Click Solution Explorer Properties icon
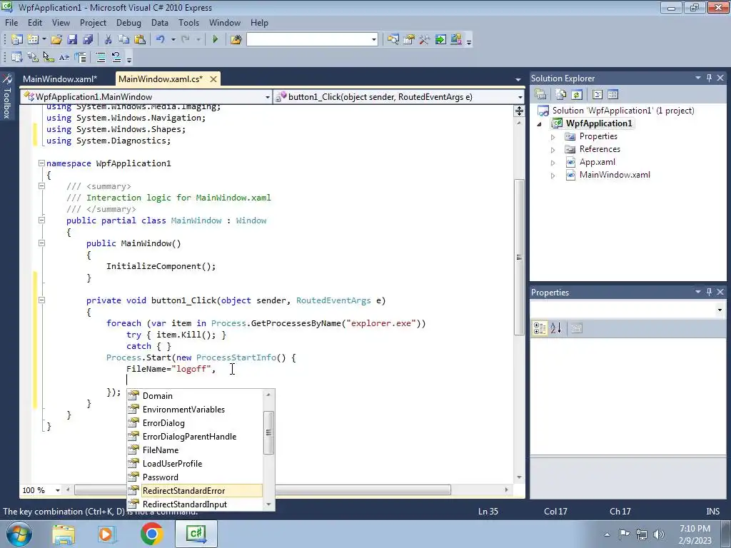 (540, 95)
